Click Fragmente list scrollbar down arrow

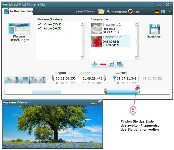coord(137,58)
